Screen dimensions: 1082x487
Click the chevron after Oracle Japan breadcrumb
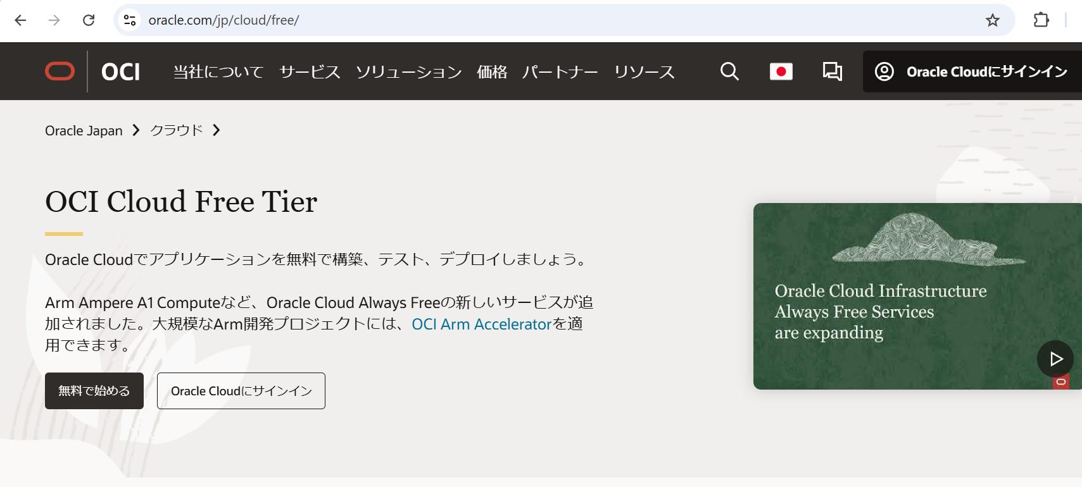coord(135,130)
